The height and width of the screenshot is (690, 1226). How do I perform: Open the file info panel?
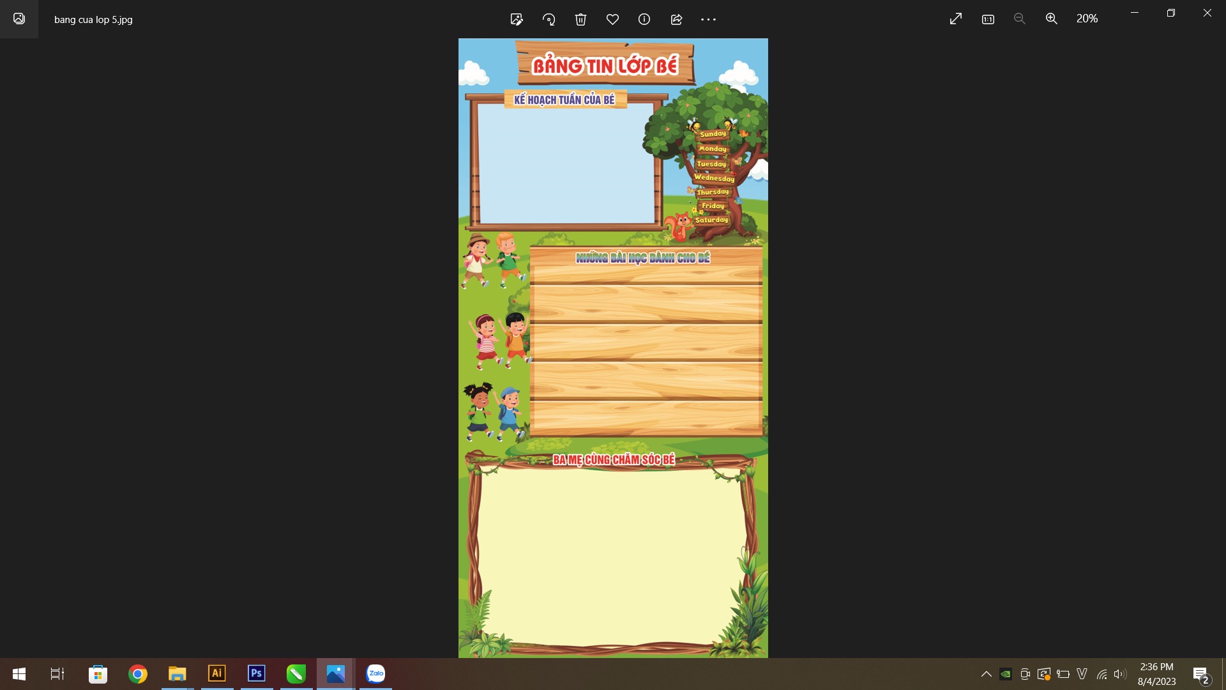tap(644, 19)
